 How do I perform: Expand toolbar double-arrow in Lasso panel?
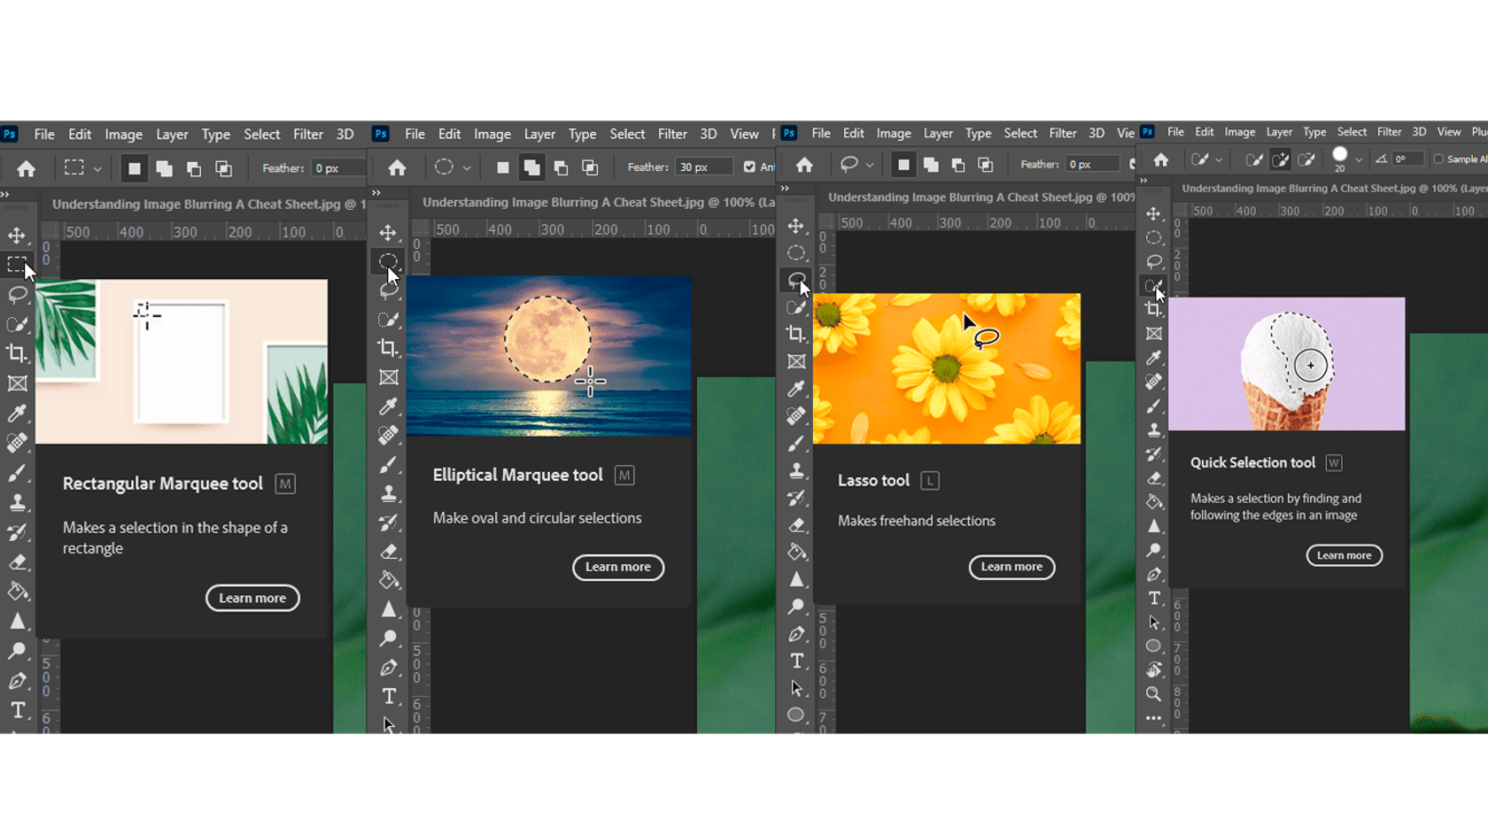(x=785, y=189)
